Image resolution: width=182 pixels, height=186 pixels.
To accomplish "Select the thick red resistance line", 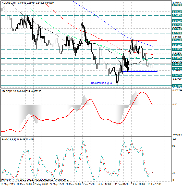I will 123,40.
